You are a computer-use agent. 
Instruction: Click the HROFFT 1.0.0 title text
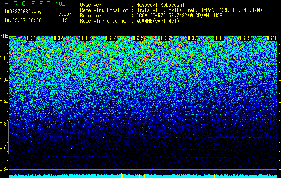click(x=35, y=4)
